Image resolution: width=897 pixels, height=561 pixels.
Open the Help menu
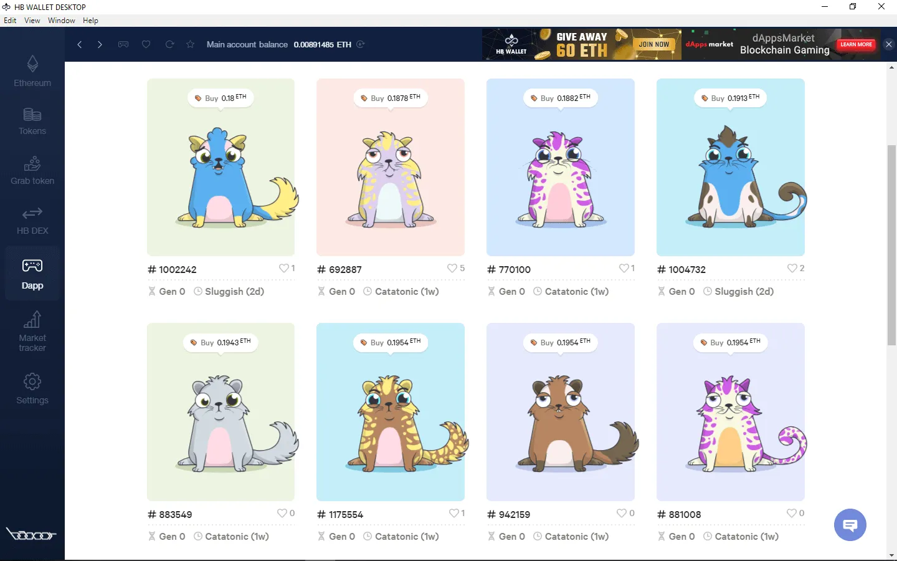coord(90,20)
